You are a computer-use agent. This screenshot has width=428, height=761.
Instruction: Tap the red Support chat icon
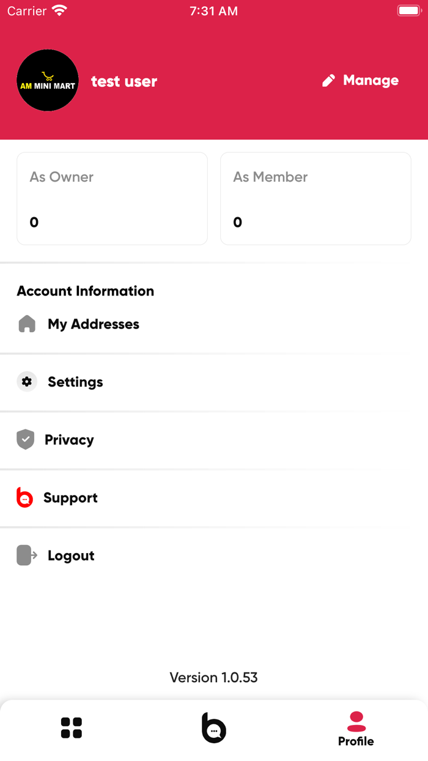click(24, 498)
